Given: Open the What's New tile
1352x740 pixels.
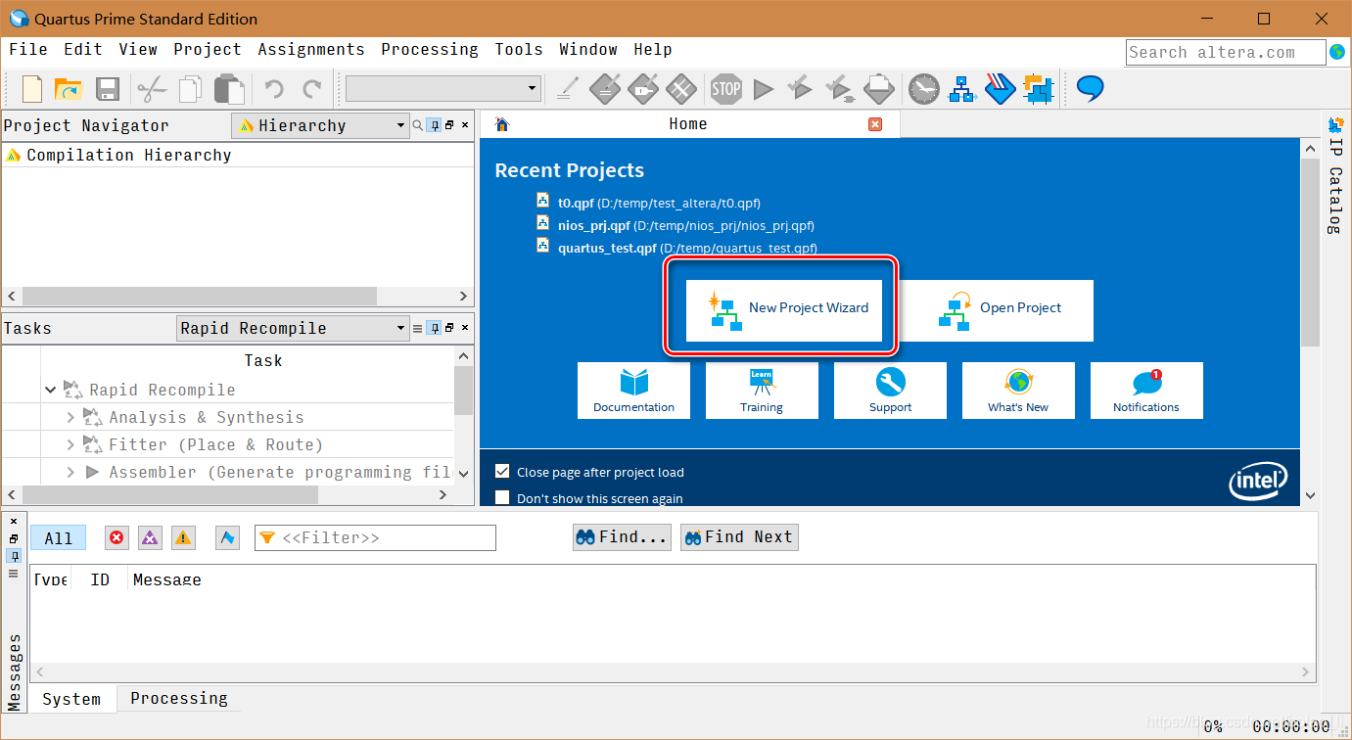Looking at the screenshot, I should click(x=1018, y=391).
